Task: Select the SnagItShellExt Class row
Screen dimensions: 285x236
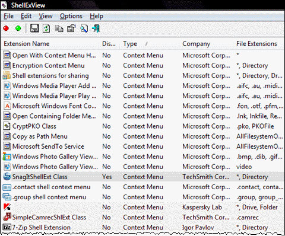Action: (143, 177)
